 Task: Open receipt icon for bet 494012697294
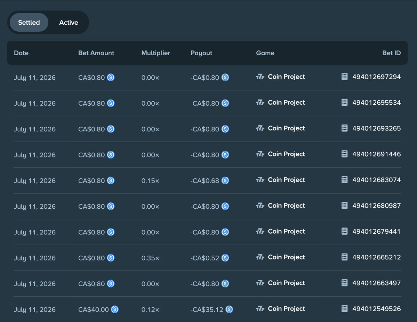click(344, 77)
